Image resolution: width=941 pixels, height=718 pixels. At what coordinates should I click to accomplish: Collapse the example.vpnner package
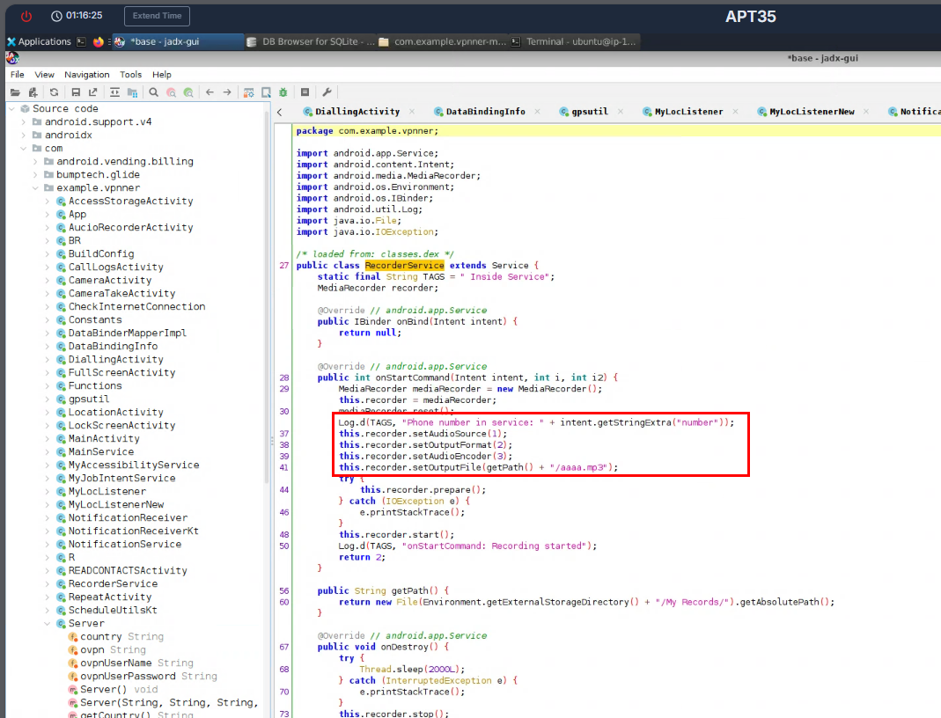pyautogui.click(x=36, y=188)
